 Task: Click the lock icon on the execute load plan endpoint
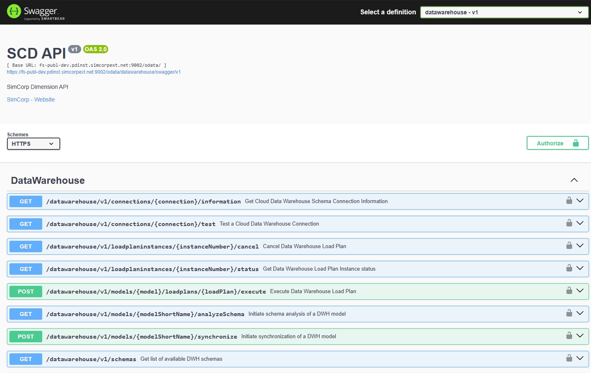coord(569,291)
